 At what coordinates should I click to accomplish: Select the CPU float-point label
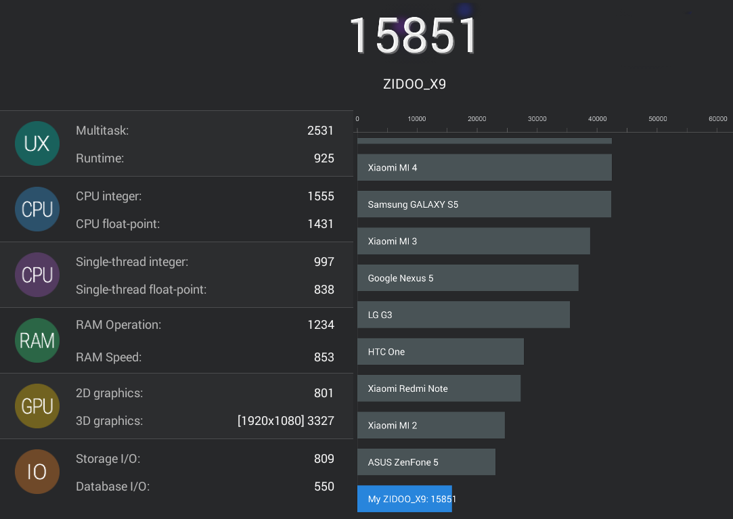[118, 224]
